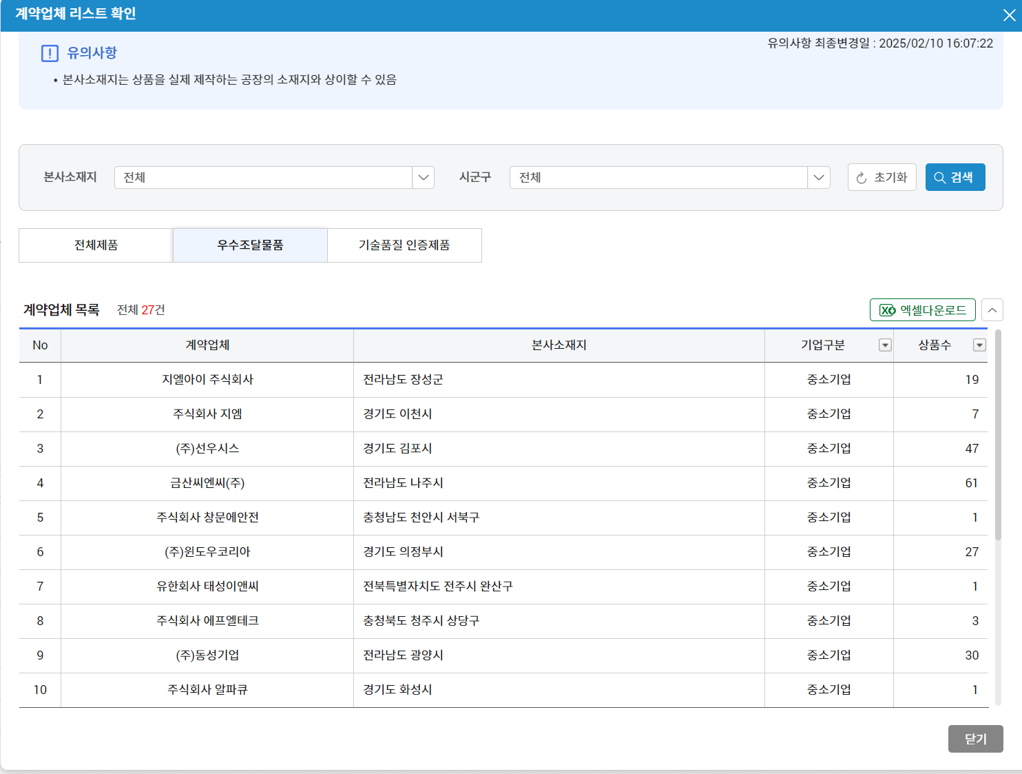Click the 초기화 reset button

point(882,177)
